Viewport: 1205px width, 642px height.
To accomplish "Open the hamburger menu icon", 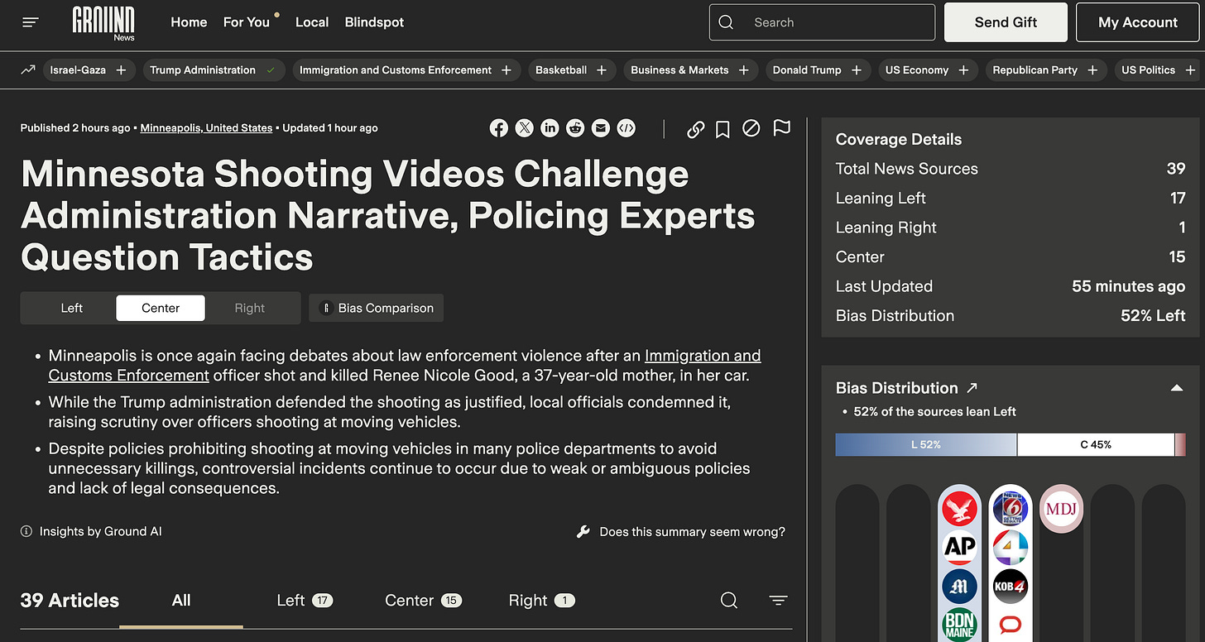I will pyautogui.click(x=31, y=22).
